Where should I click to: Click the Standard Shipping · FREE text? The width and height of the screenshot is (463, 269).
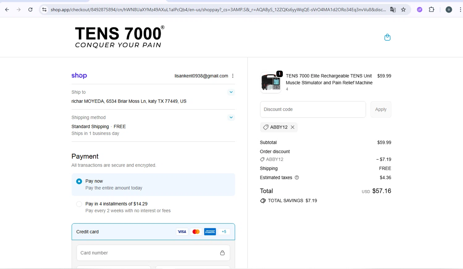point(98,126)
